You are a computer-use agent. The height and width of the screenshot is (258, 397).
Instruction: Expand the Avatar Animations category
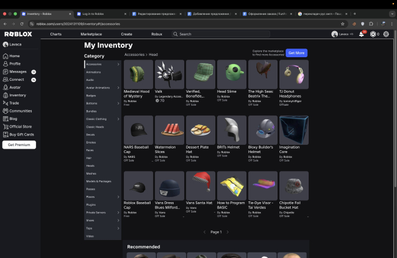118,88
